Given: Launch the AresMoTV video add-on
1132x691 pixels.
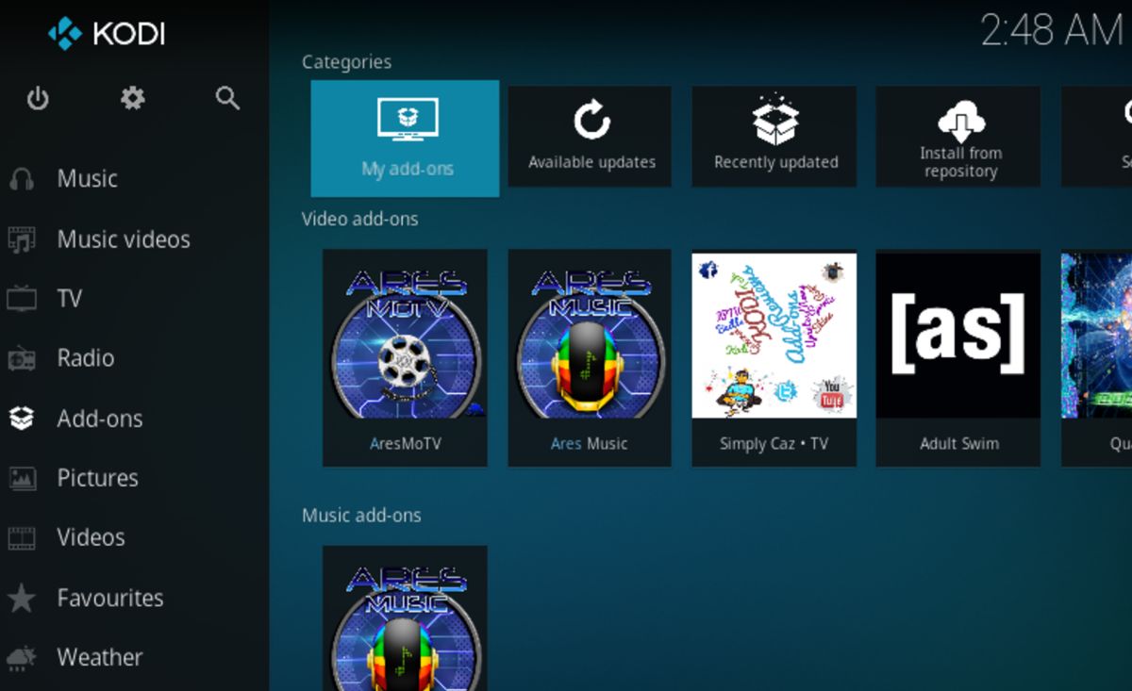Looking at the screenshot, I should pyautogui.click(x=405, y=357).
